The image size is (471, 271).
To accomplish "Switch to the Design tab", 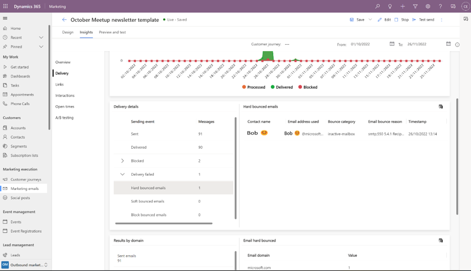I will pyautogui.click(x=68, y=32).
